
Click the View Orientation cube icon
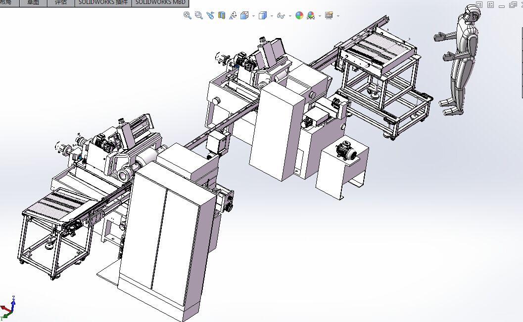(x=244, y=15)
